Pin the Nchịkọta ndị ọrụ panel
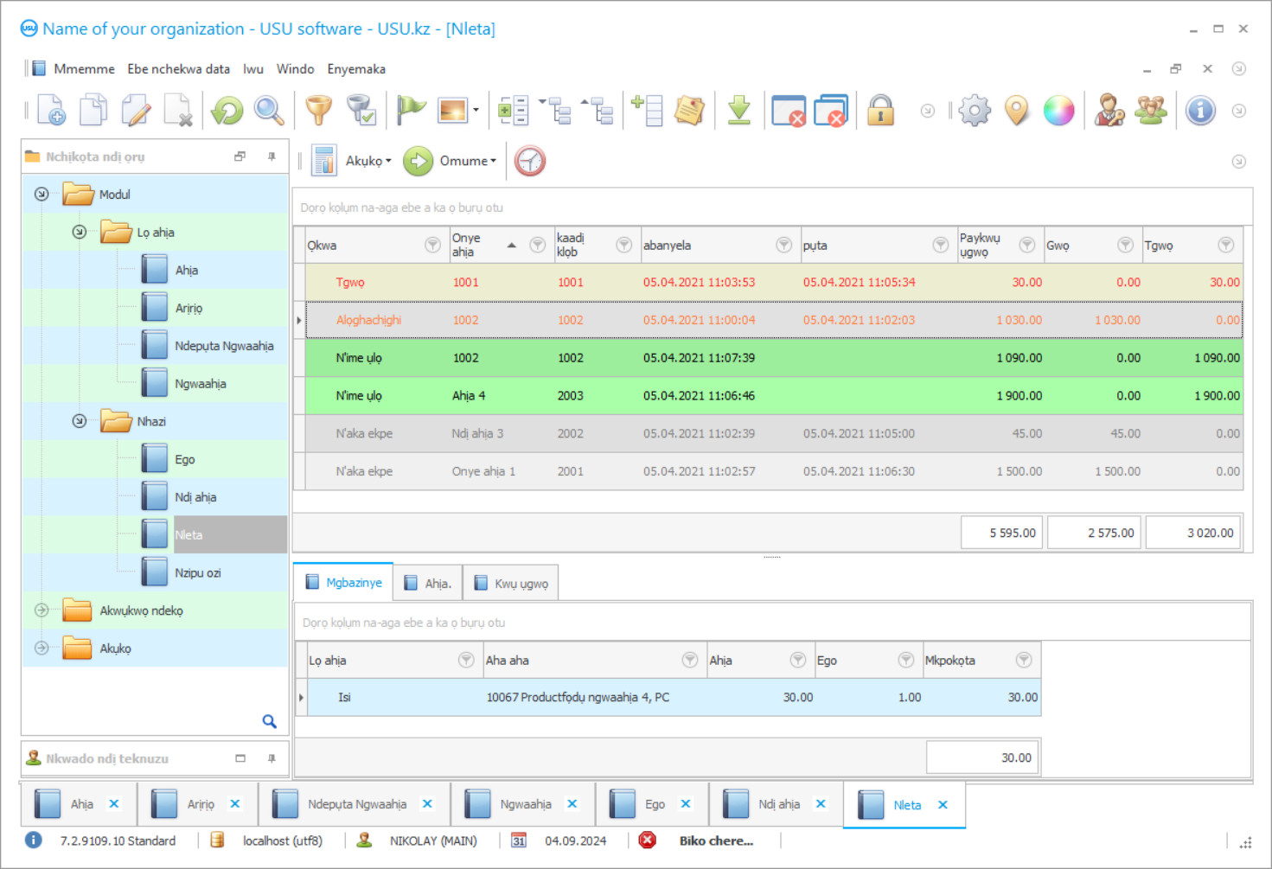1272x869 pixels. tap(272, 157)
